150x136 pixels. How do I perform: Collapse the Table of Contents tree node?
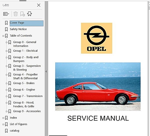pyautogui.click(x=3, y=36)
